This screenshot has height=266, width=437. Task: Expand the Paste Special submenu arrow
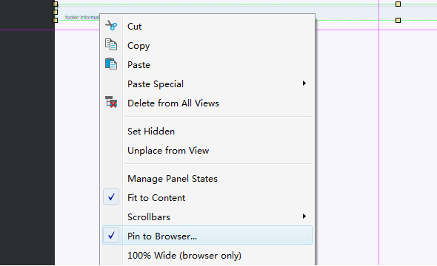[304, 83]
